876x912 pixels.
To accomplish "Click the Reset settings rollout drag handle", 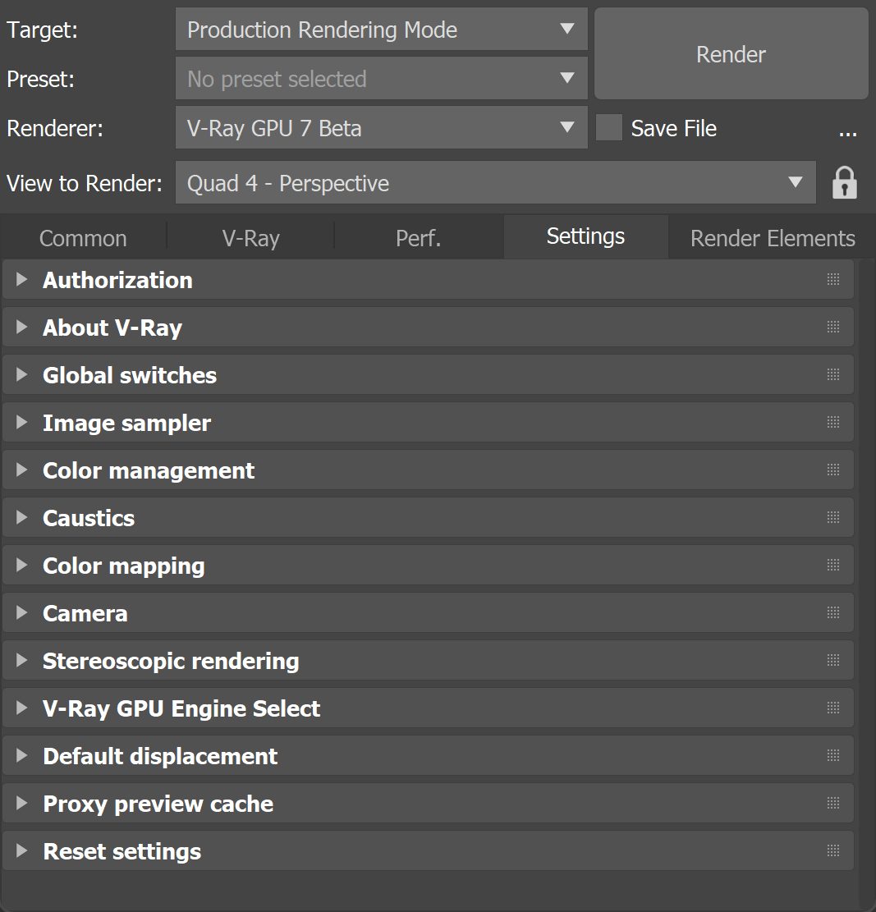I will [833, 851].
